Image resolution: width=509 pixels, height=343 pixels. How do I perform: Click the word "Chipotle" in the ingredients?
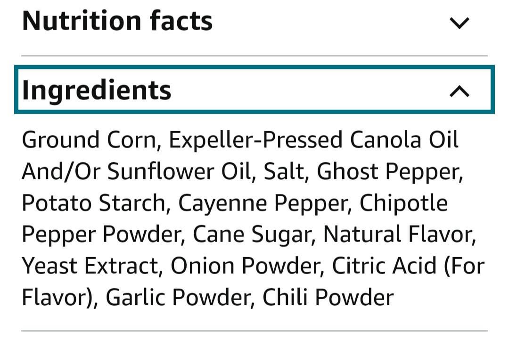pyautogui.click(x=403, y=203)
